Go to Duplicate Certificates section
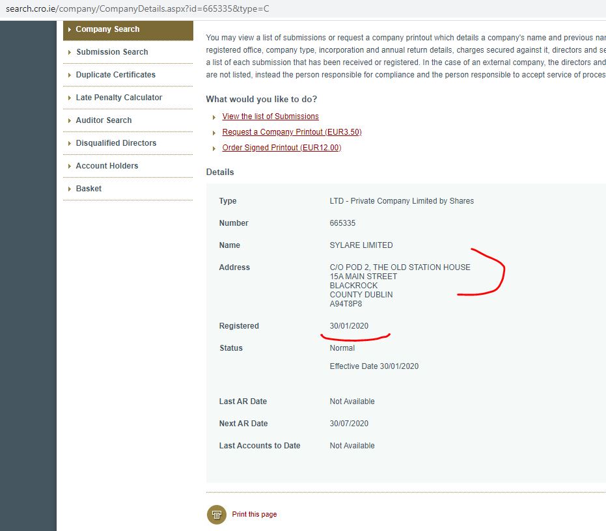The image size is (606, 531). [115, 75]
